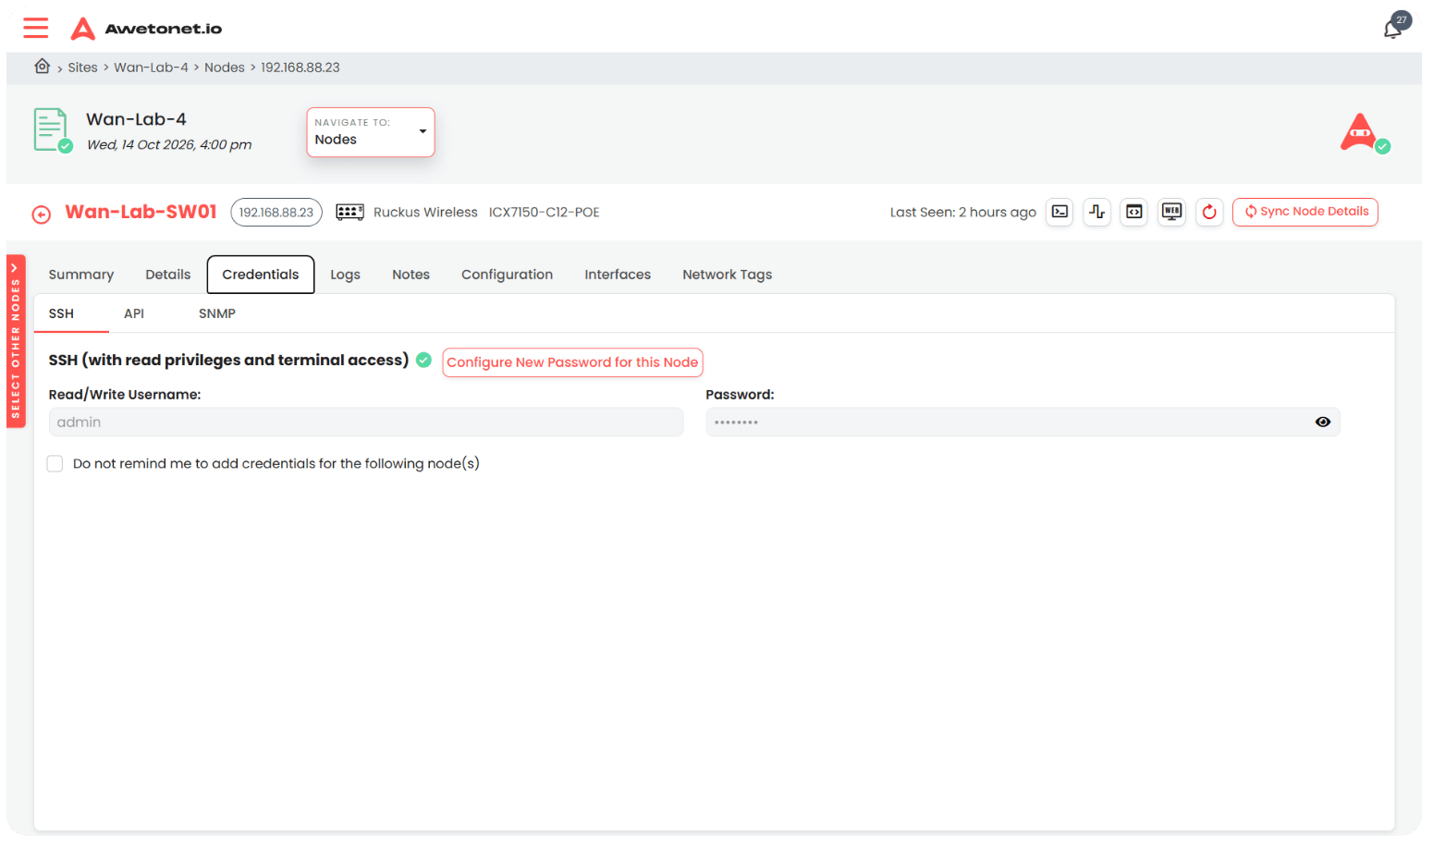Click Configure New Password for this Node

[573, 362]
